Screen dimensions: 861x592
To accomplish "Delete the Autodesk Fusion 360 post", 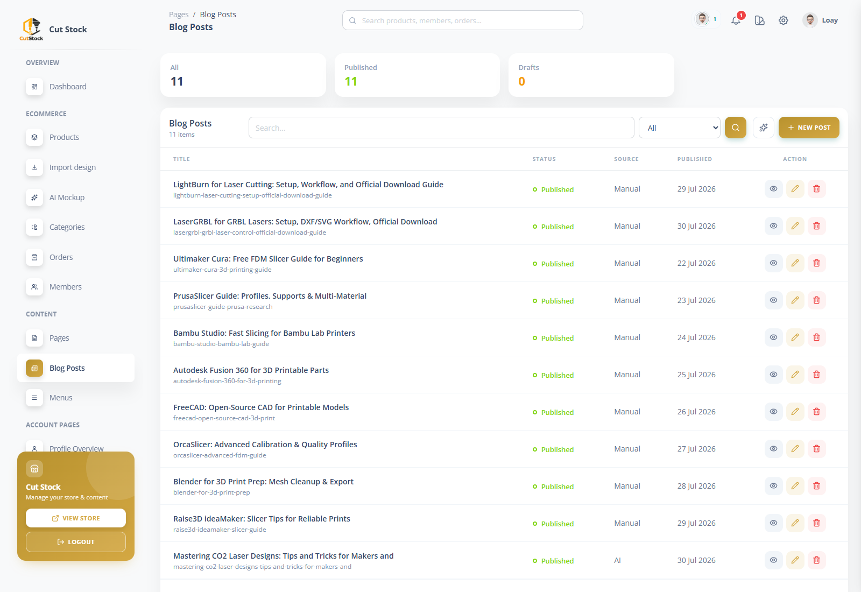I will [x=817, y=375].
